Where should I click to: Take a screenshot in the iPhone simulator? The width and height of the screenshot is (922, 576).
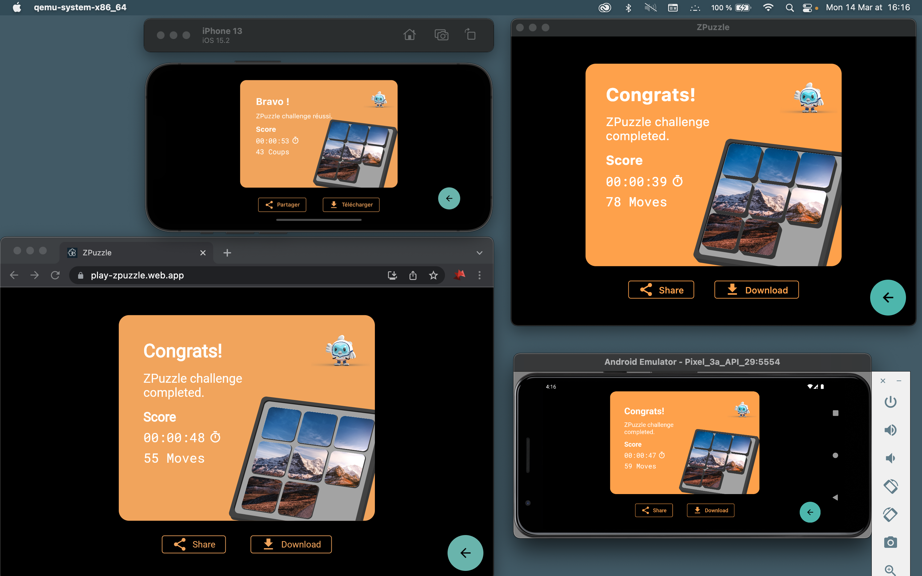coord(441,35)
